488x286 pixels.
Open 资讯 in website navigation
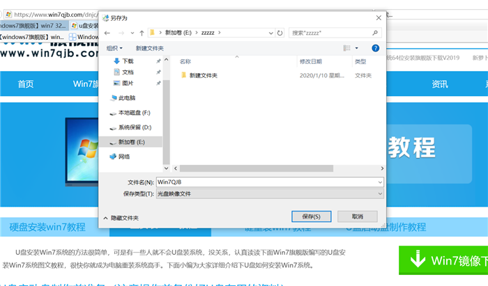(440, 84)
